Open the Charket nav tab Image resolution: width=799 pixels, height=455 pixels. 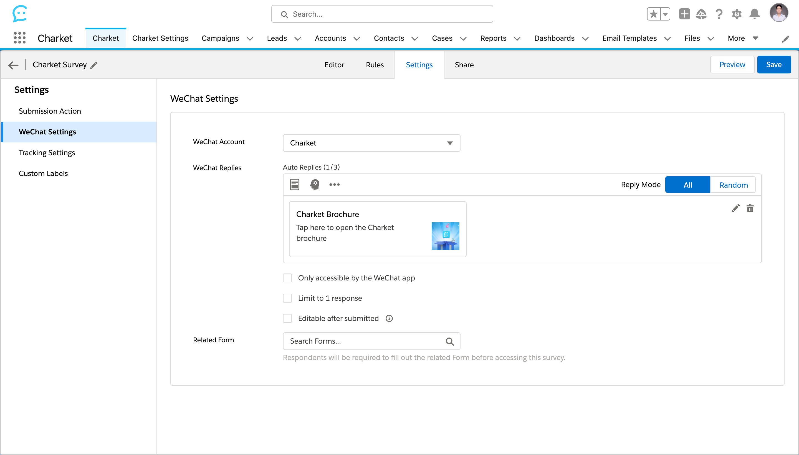tap(106, 38)
